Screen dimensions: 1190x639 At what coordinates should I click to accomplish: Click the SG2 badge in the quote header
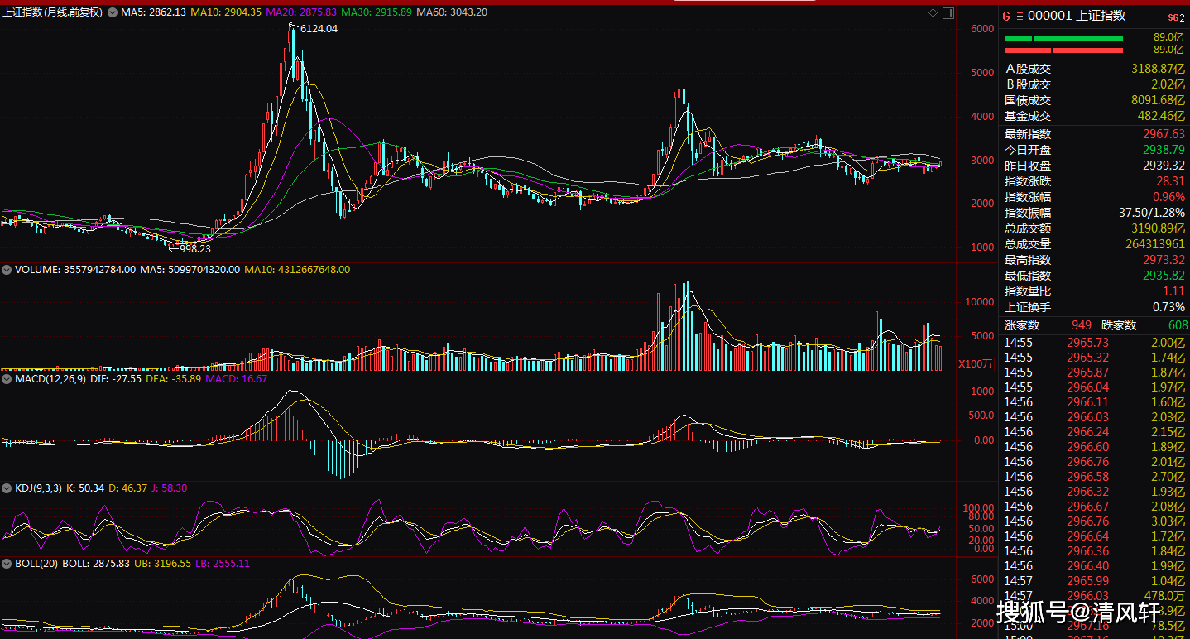tap(1176, 17)
